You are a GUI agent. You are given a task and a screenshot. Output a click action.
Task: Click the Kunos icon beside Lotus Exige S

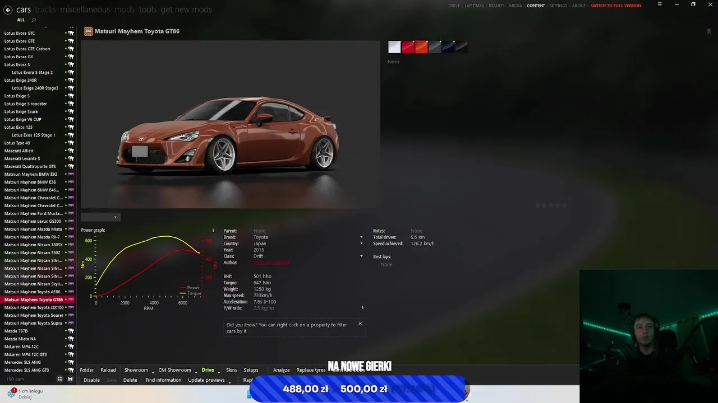(71, 96)
